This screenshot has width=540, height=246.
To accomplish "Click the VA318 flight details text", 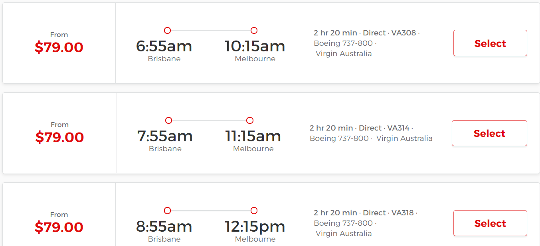I will pos(366,223).
